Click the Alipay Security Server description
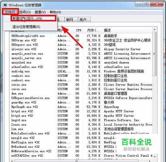Viewport: 166px width, 162px height. click(x=122, y=49)
